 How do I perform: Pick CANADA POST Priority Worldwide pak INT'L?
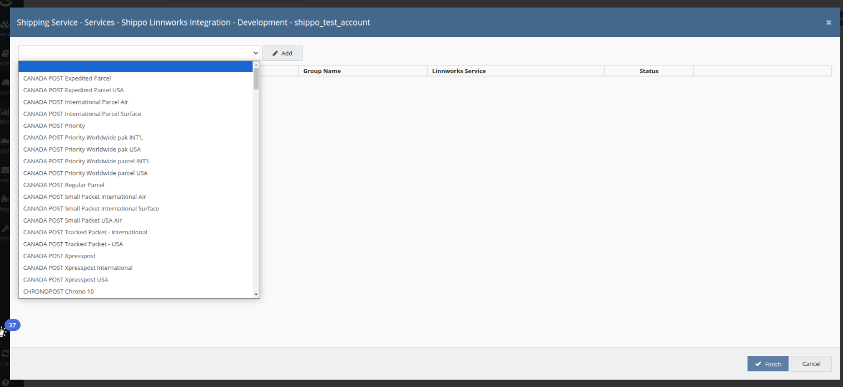coord(136,138)
